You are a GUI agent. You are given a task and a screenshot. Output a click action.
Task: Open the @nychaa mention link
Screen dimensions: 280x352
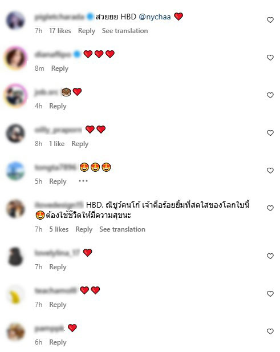tap(155, 17)
